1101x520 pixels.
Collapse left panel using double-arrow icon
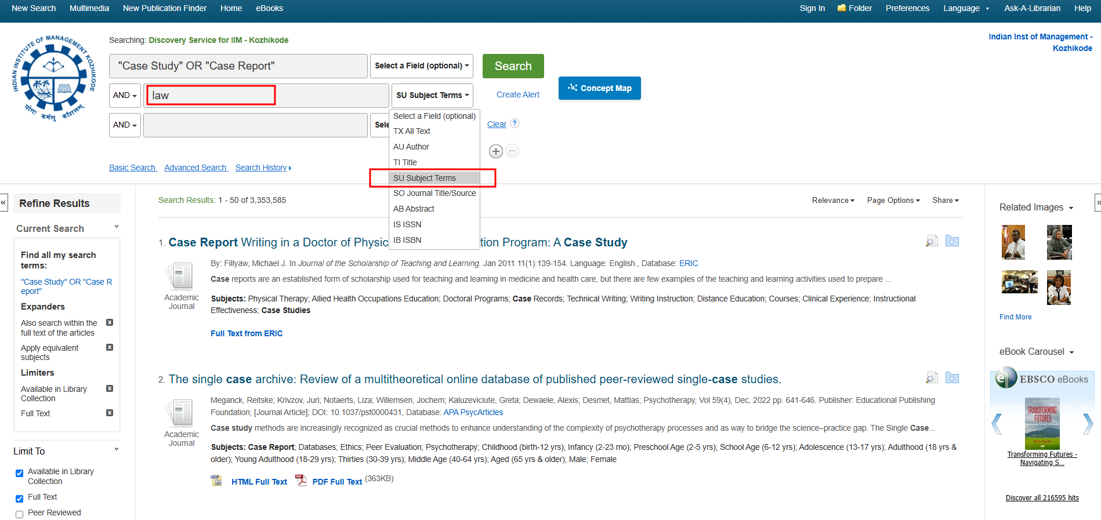pyautogui.click(x=3, y=202)
